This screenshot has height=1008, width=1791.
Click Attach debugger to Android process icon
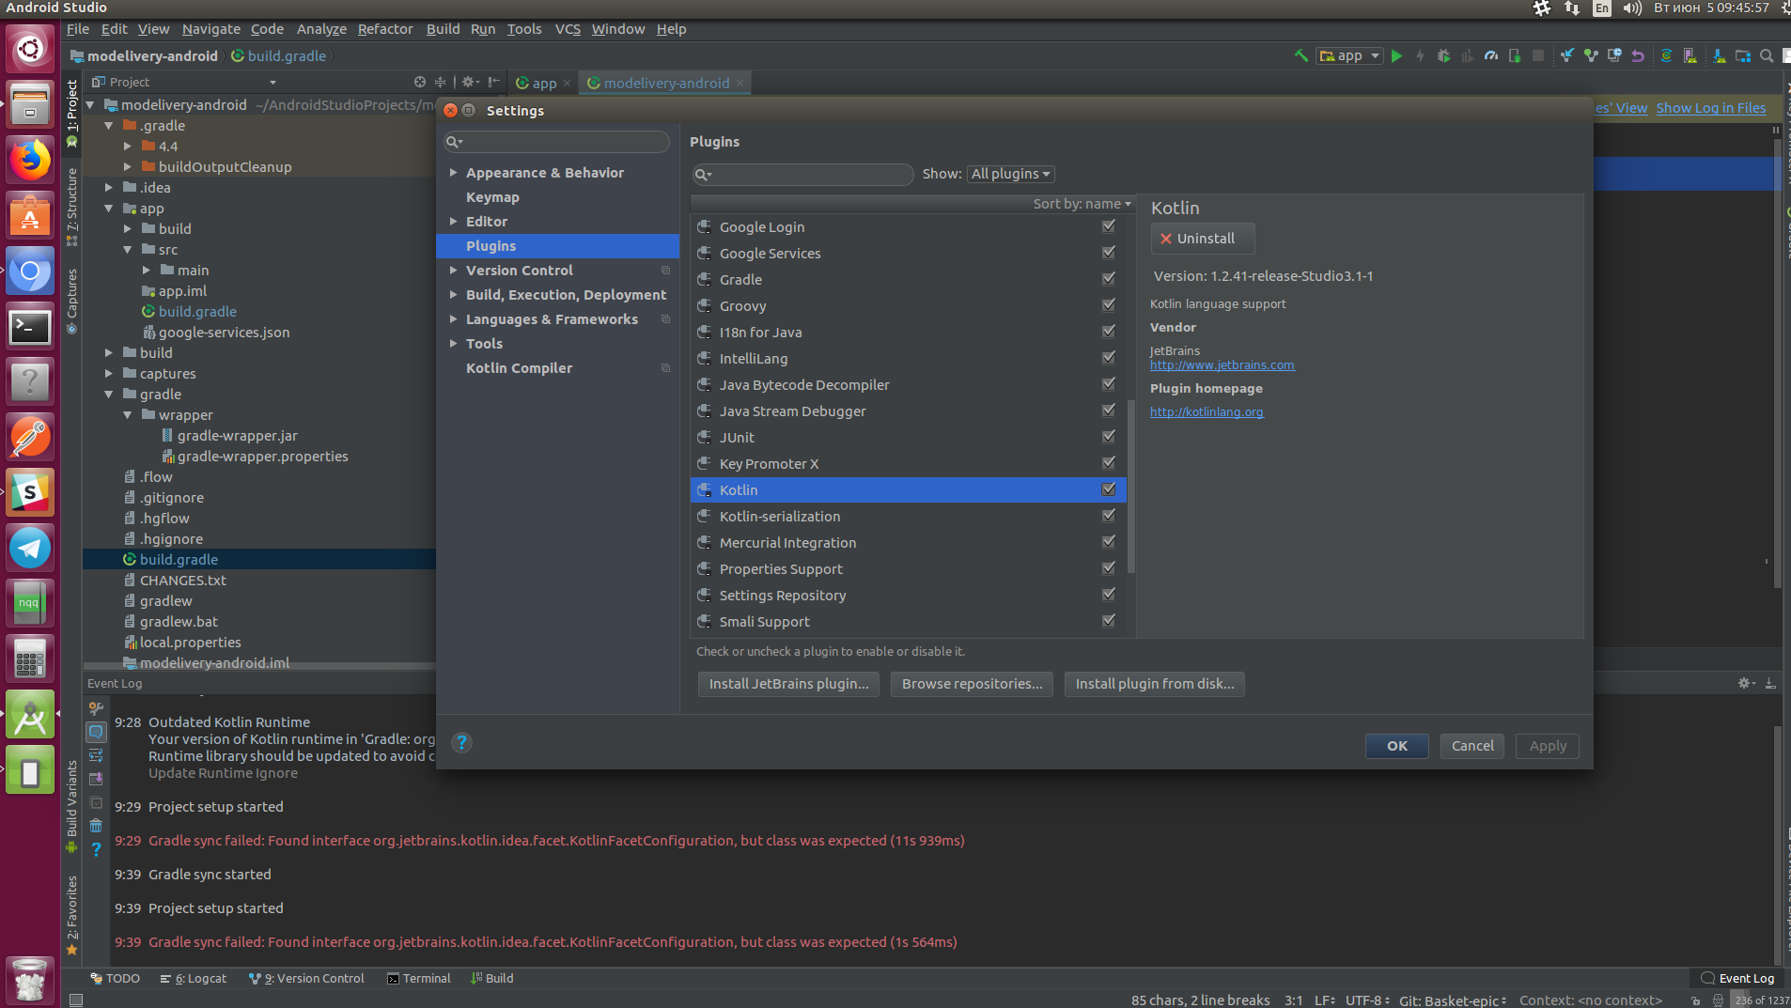point(1515,55)
